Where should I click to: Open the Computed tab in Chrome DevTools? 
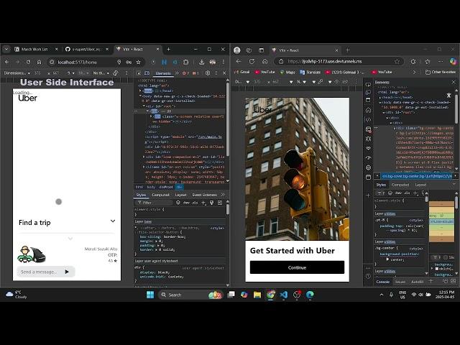click(160, 195)
